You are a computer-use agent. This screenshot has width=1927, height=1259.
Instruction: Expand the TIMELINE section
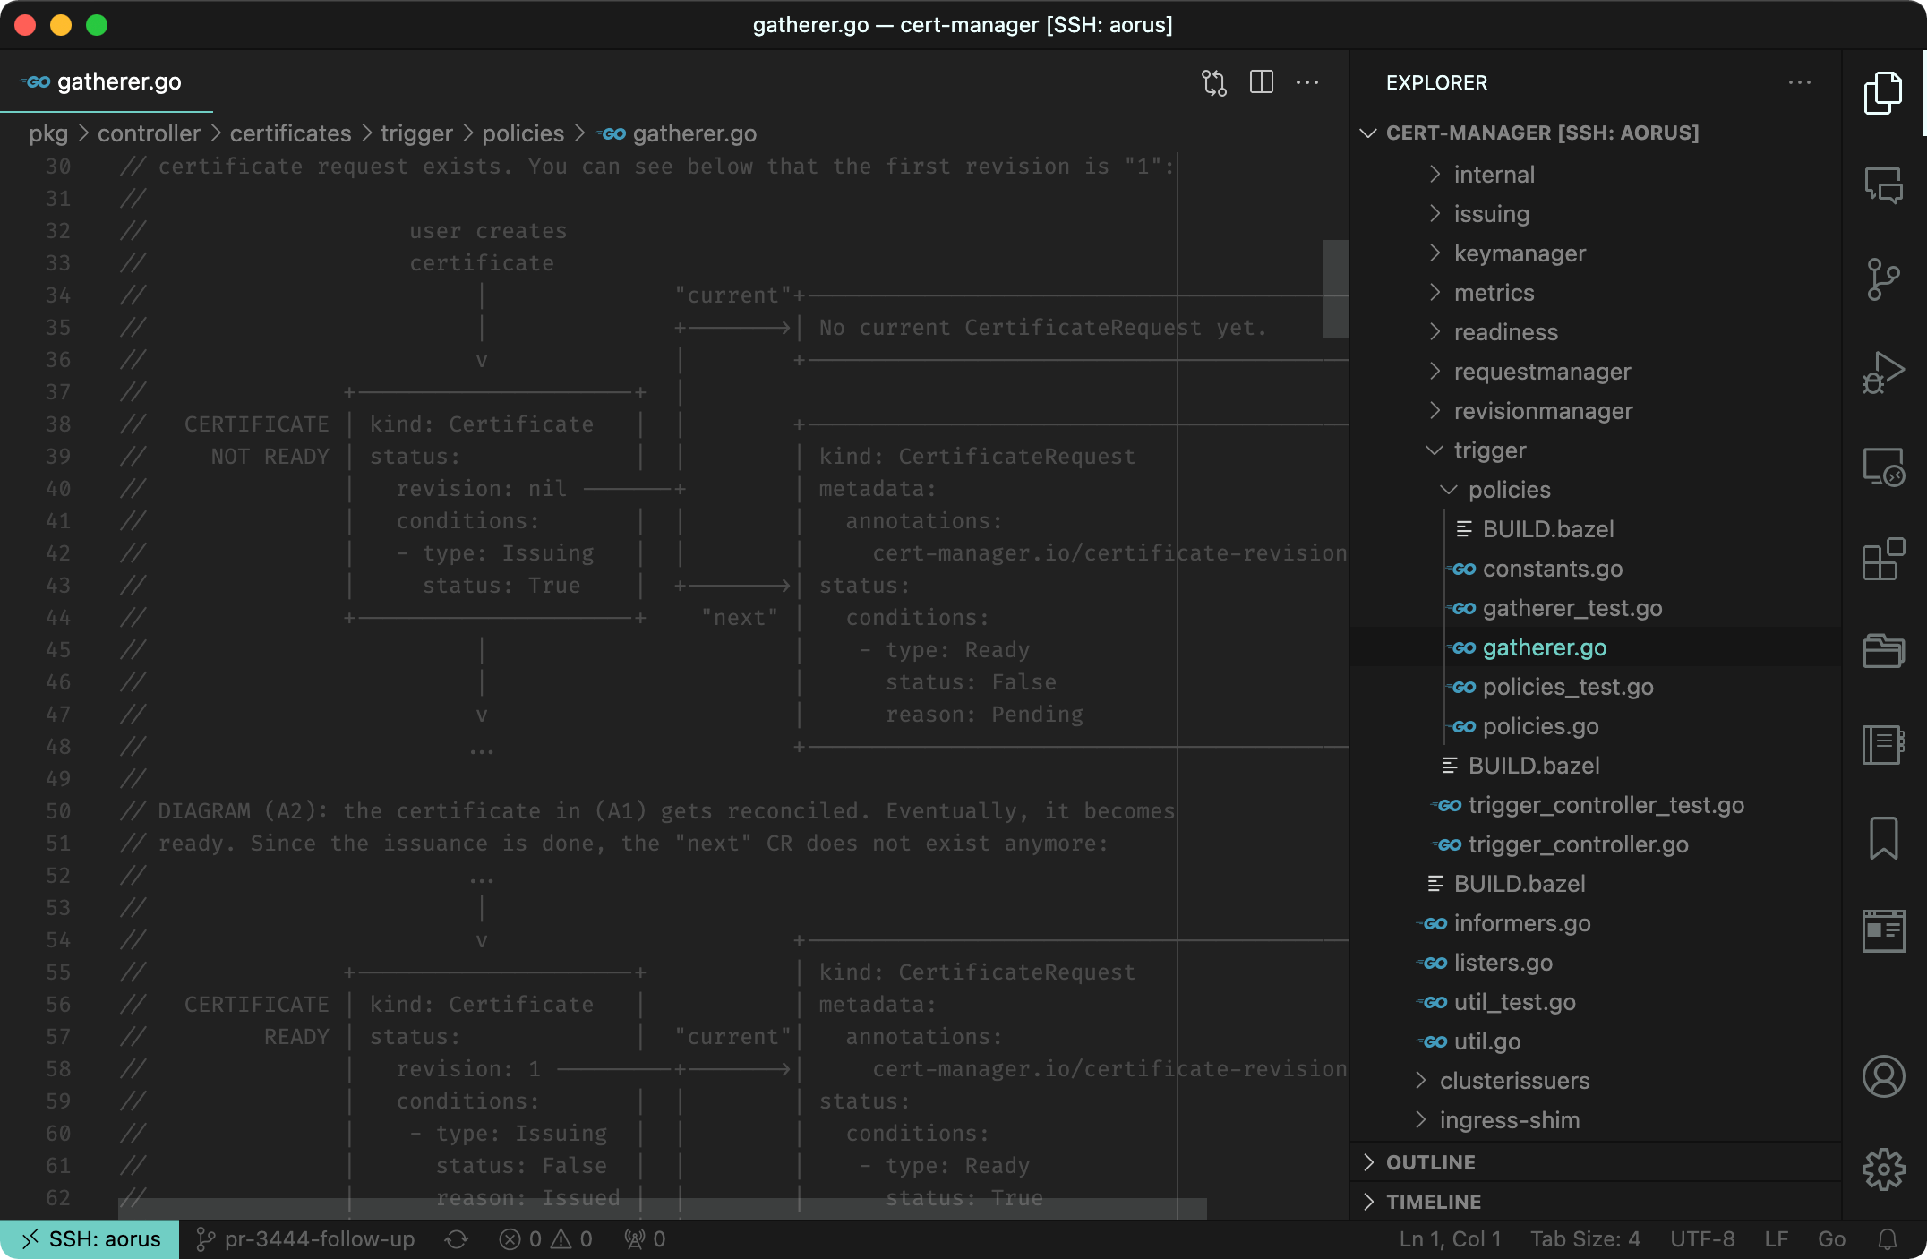pyautogui.click(x=1433, y=1202)
